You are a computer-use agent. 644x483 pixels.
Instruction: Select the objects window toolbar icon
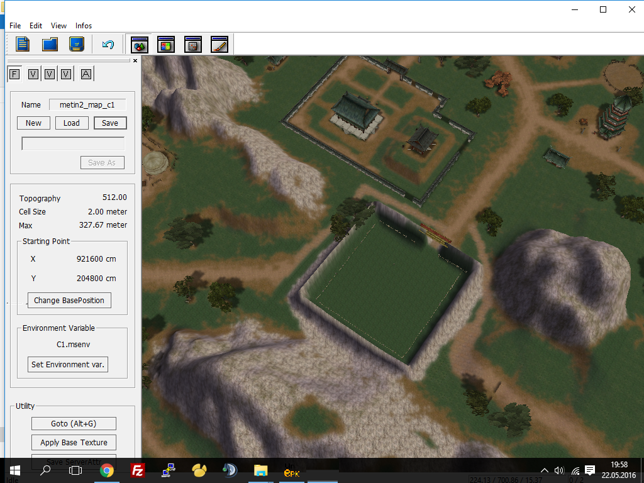[139, 45]
